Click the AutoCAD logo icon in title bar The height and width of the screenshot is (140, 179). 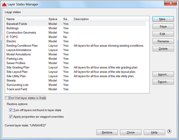coord(4,4)
